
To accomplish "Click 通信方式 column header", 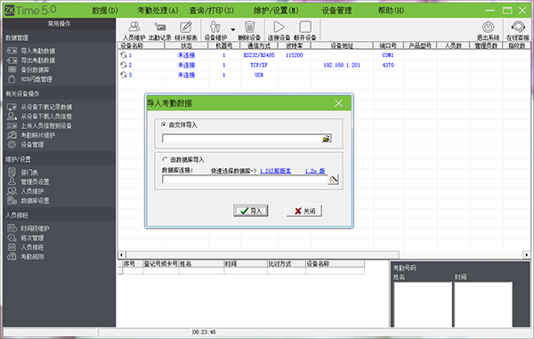I will point(259,45).
